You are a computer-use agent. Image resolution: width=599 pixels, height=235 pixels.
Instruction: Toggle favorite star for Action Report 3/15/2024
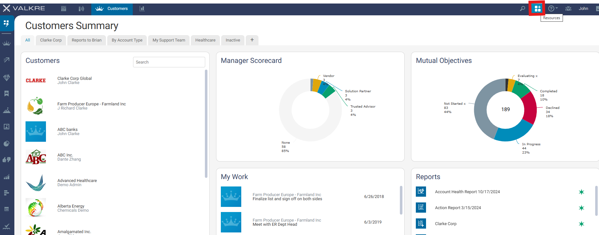click(x=581, y=208)
